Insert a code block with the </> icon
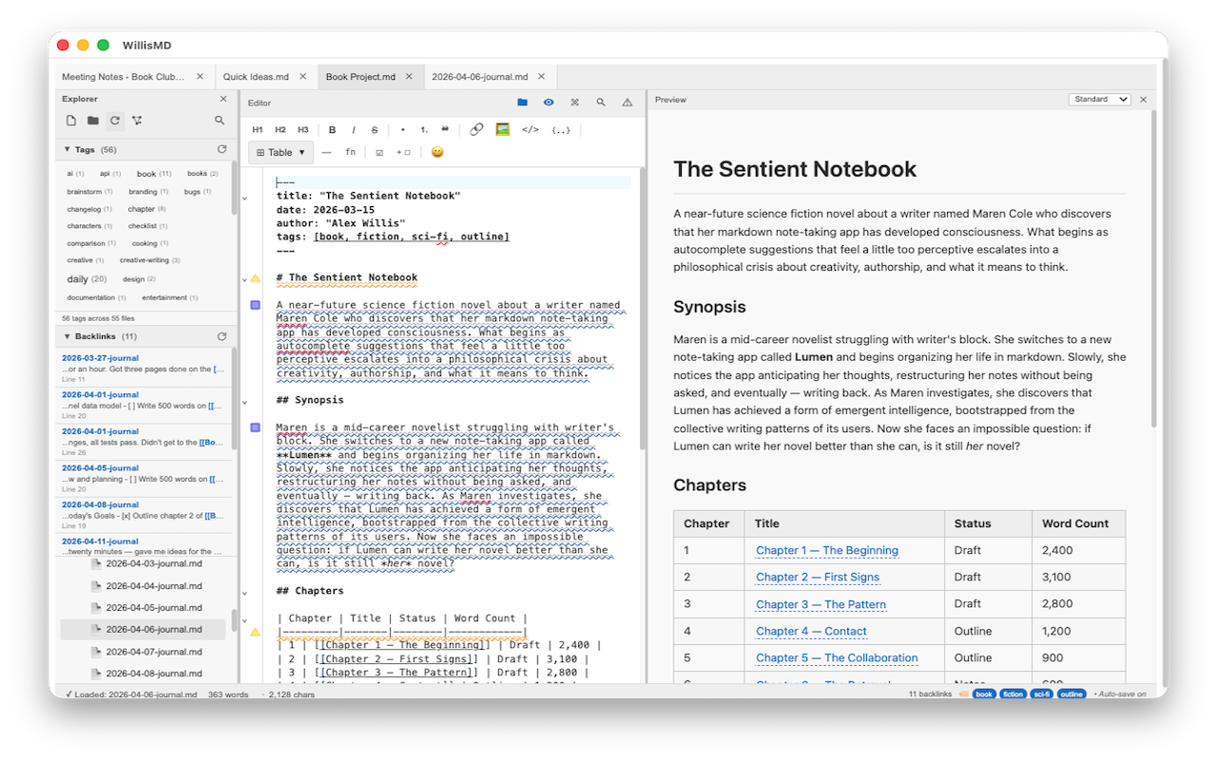Screen dimensions: 1217x760 click(x=530, y=129)
